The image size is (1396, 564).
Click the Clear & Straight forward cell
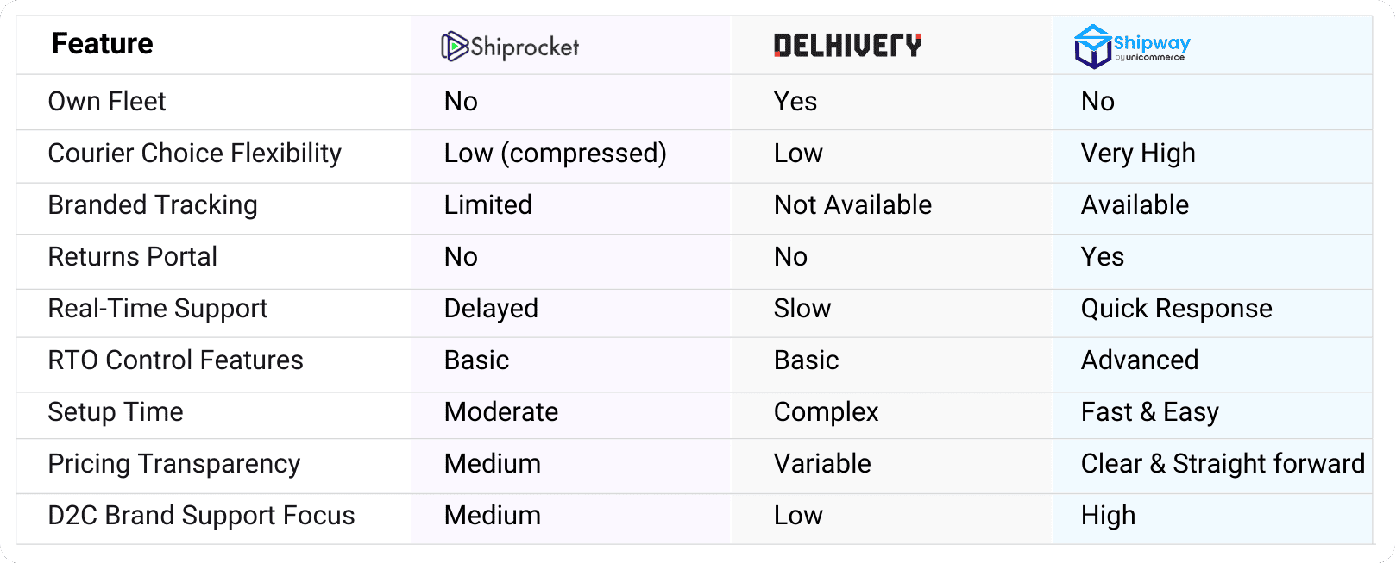tap(1223, 464)
